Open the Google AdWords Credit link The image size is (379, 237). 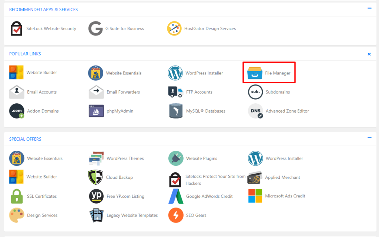209,196
